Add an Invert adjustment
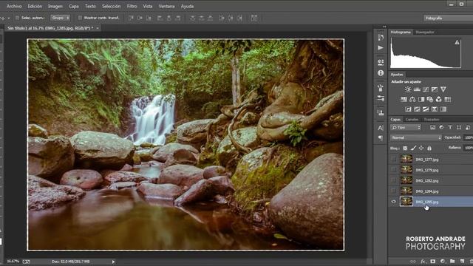The image size is (473, 266). pyautogui.click(x=408, y=109)
